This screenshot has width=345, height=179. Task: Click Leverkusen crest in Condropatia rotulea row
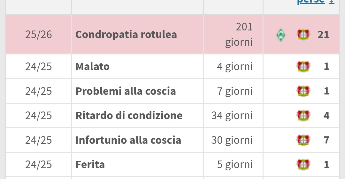tap(303, 35)
